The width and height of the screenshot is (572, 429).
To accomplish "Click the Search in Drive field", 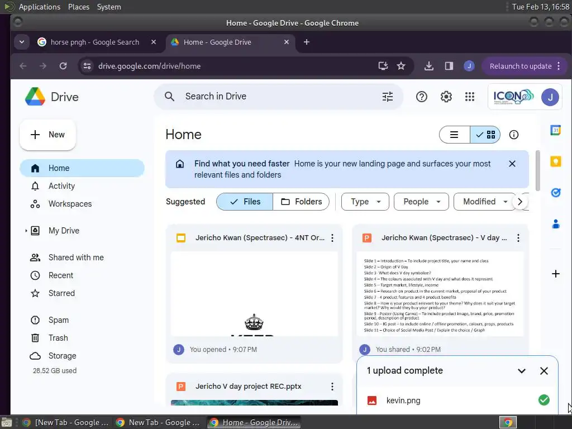I will click(279, 97).
